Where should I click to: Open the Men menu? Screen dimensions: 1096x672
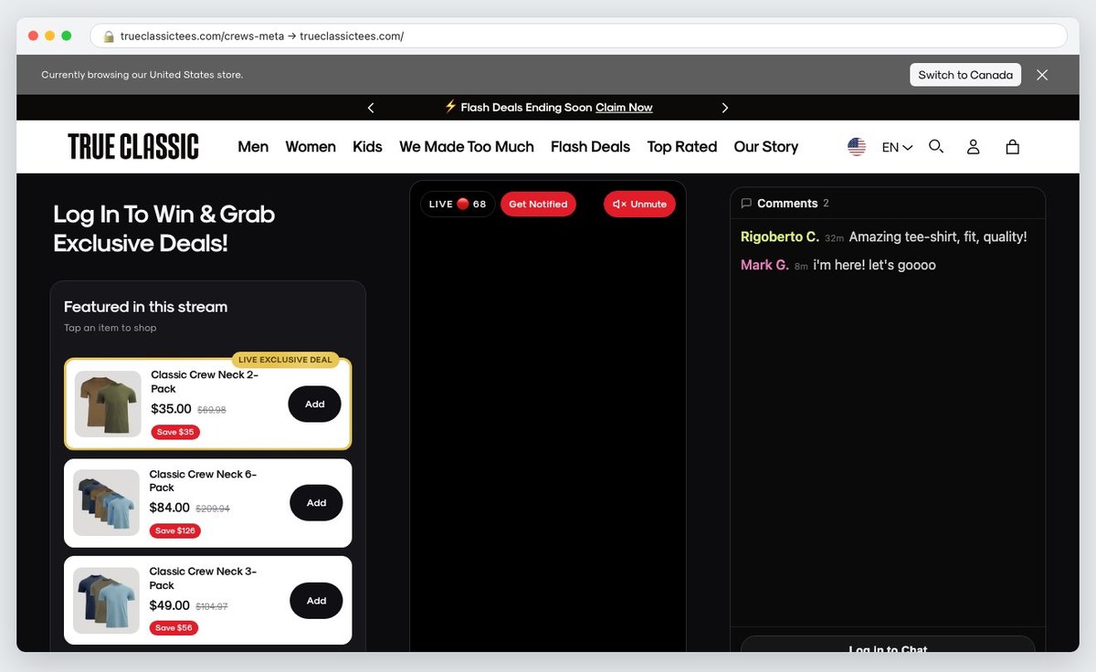pyautogui.click(x=253, y=146)
